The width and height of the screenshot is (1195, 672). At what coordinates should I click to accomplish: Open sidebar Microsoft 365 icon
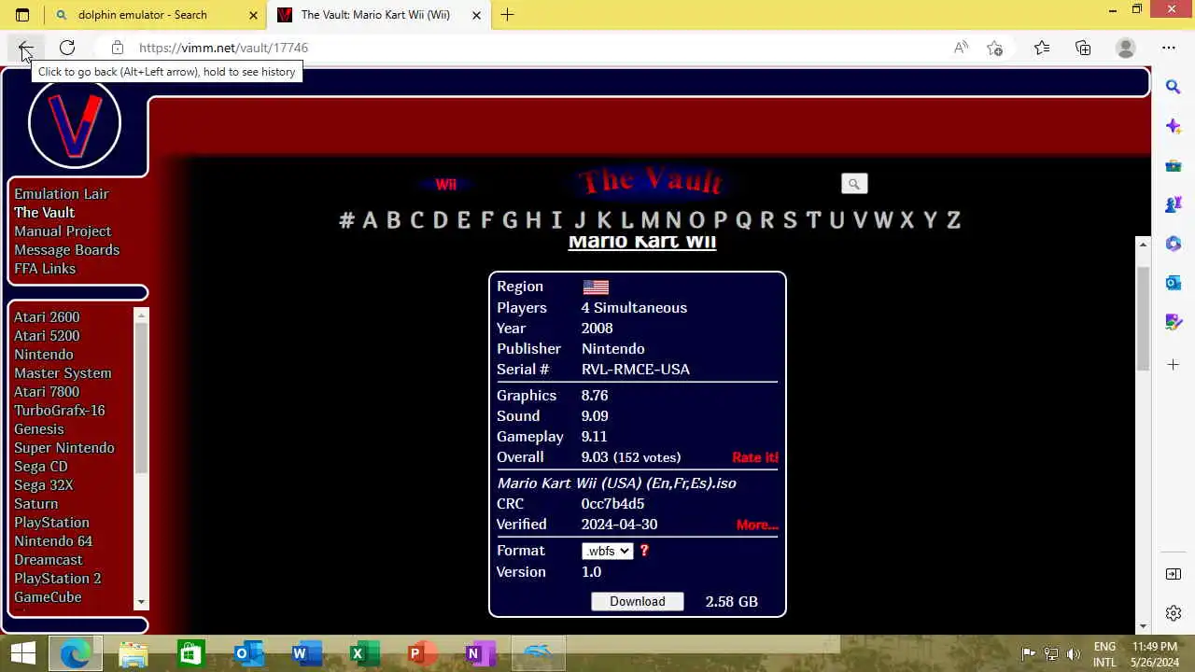click(1174, 244)
